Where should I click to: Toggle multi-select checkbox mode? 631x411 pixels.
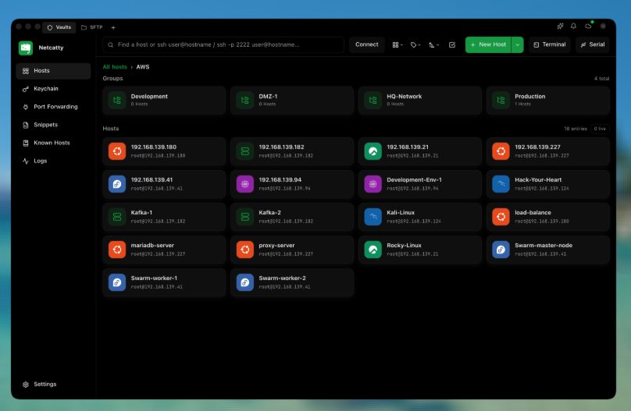(452, 45)
